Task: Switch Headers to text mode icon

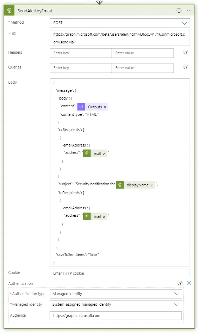Action: (186, 52)
